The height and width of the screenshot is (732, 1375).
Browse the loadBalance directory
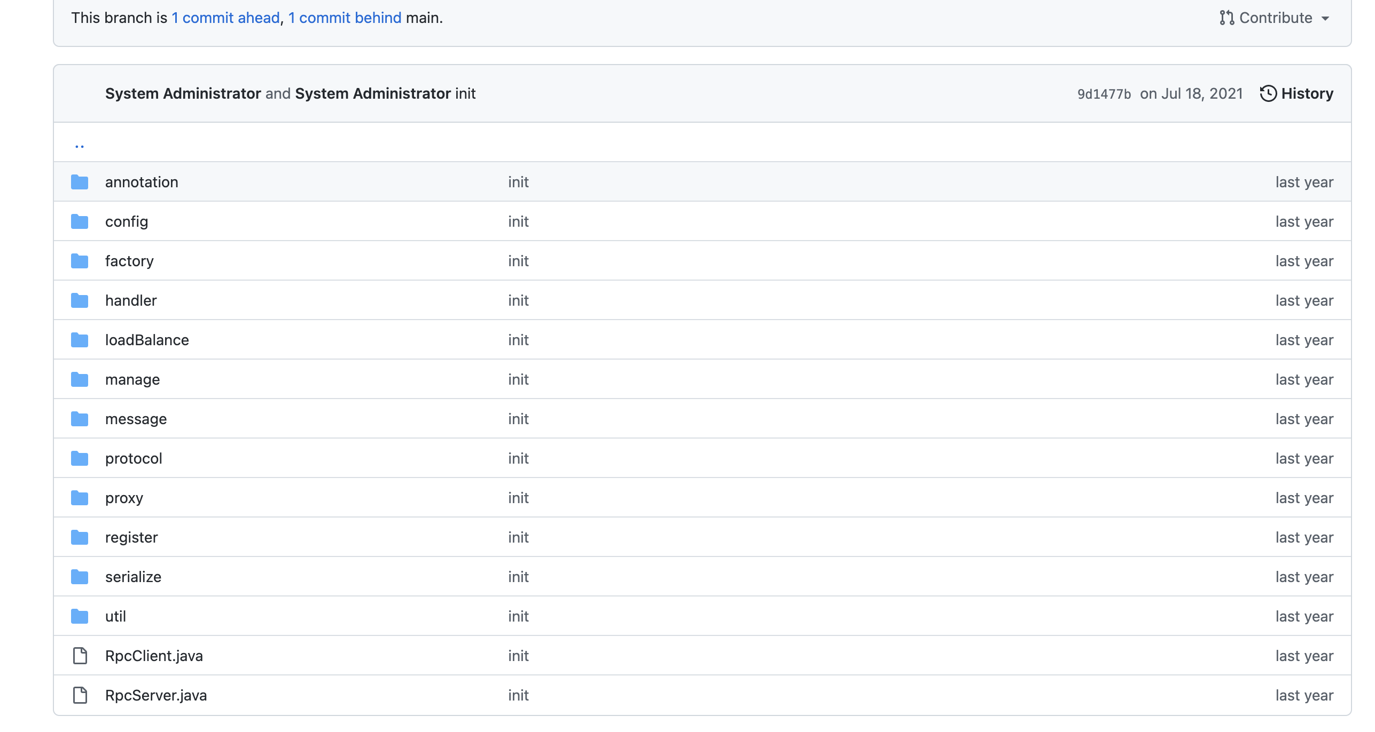pos(147,340)
